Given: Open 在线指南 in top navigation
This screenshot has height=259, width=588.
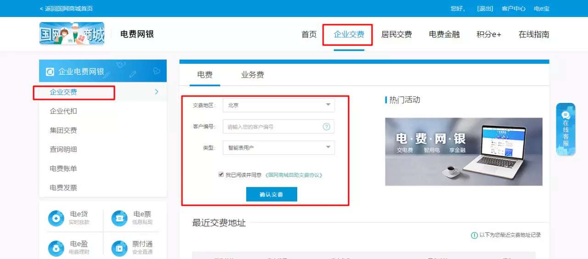Looking at the screenshot, I should click(534, 34).
